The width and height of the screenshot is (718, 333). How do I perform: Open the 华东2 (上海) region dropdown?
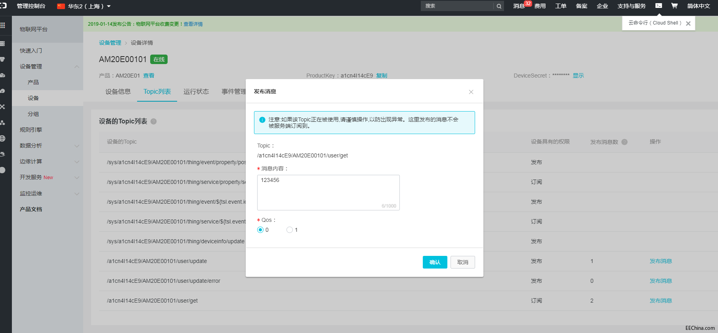(x=84, y=6)
